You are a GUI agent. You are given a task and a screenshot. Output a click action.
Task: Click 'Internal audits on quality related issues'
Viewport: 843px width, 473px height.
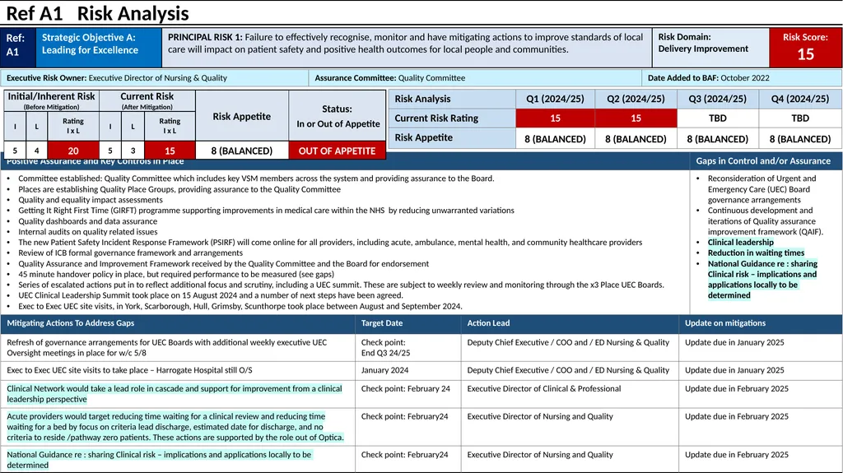(x=87, y=232)
